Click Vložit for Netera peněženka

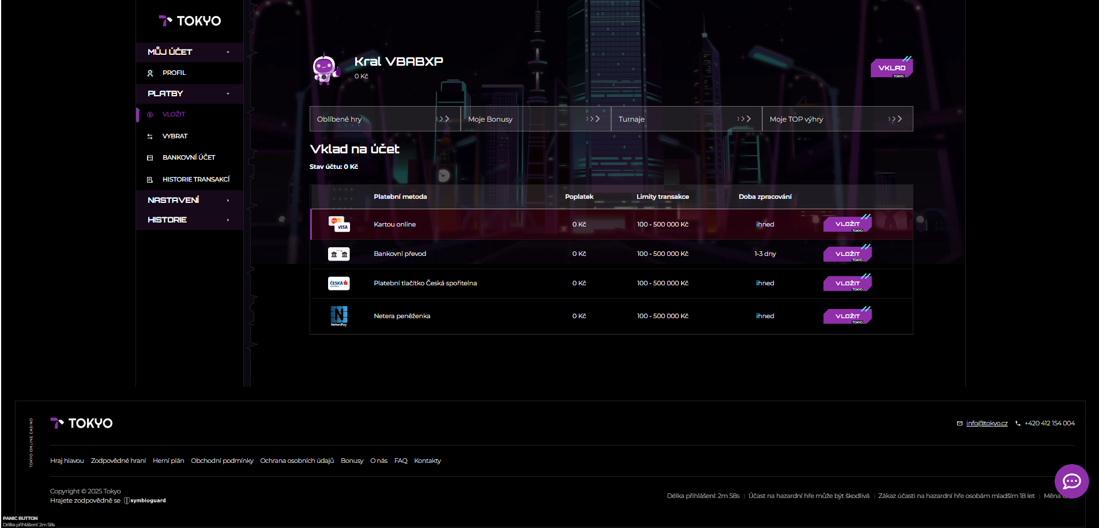click(847, 316)
